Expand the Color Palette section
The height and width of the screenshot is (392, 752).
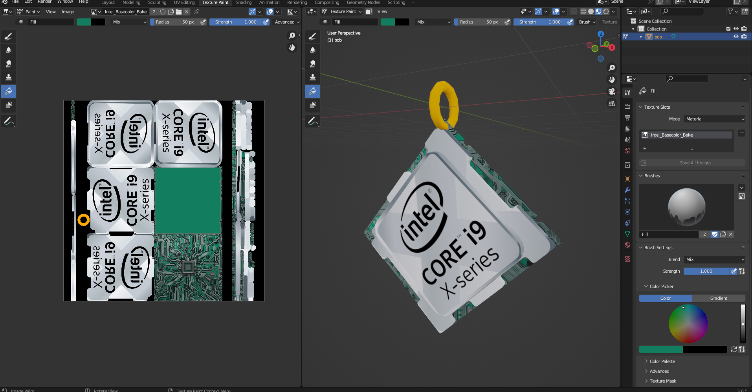(x=662, y=361)
